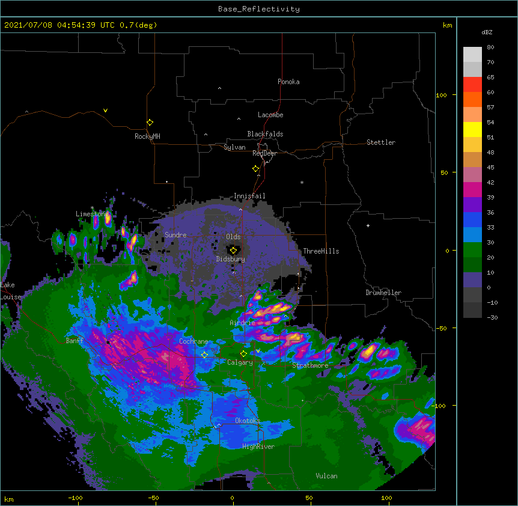This screenshot has width=518, height=506.
Task: Click the gold 48-51 dBZ legend swatch
Action: [472, 145]
